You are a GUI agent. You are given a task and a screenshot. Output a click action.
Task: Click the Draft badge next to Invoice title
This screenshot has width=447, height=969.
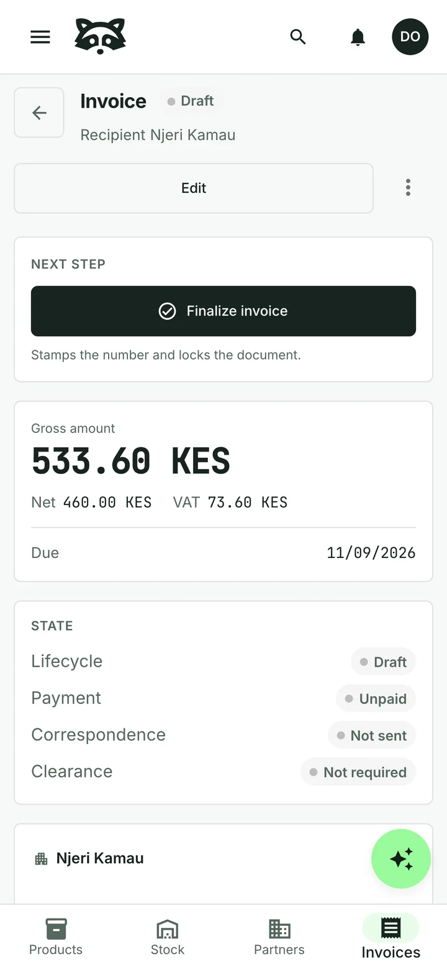191,101
